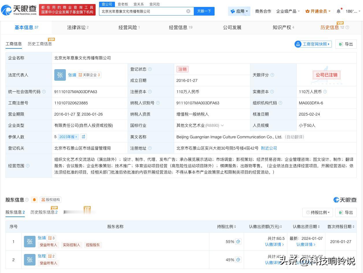Clear the search box text
363x273 pixels.
[188, 11]
